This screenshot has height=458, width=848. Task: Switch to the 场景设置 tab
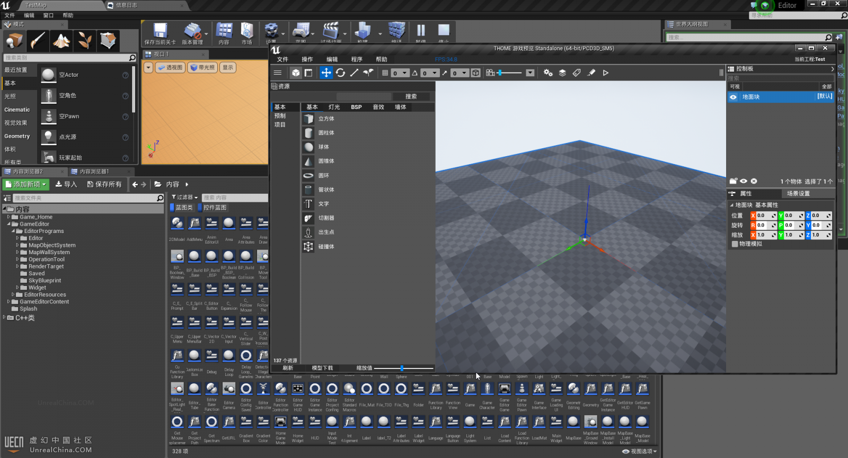[x=798, y=194]
